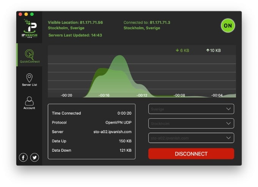
Task: Click the Data Down label
Action: click(61, 150)
